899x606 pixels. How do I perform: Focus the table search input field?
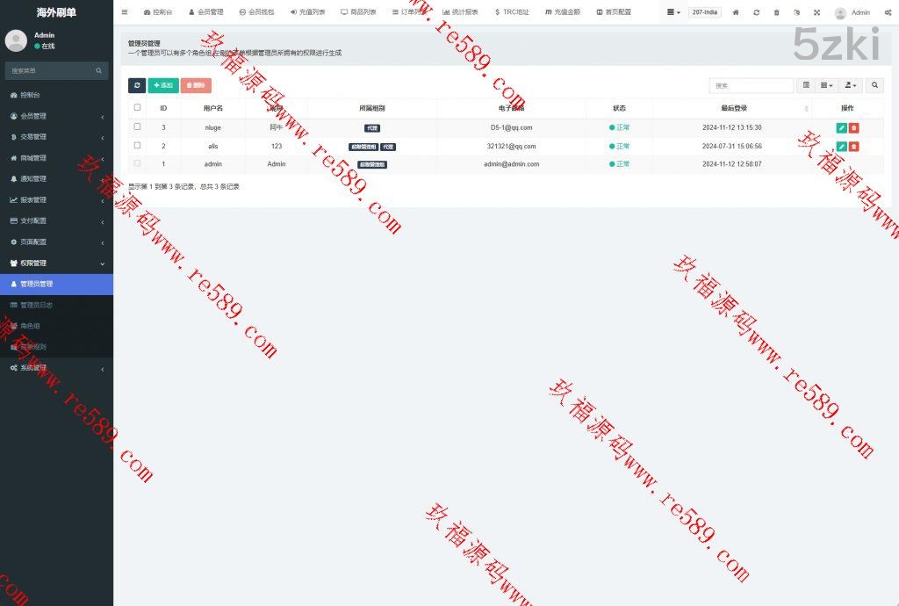752,85
